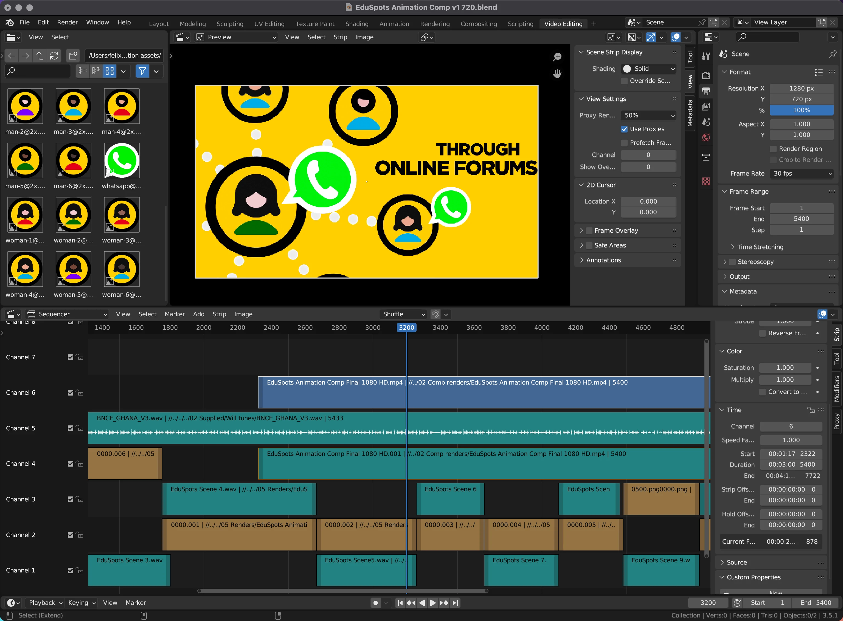Open the File menu
843x621 pixels.
pyautogui.click(x=24, y=22)
